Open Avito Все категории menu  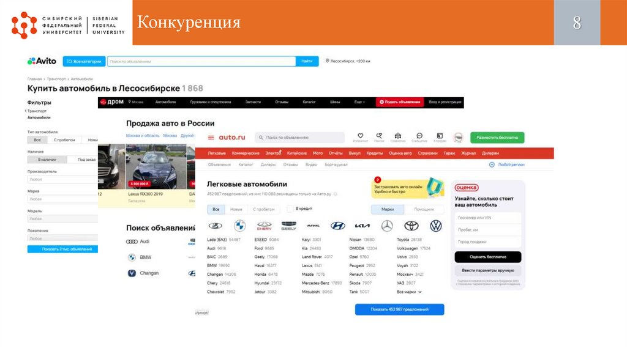click(x=84, y=62)
